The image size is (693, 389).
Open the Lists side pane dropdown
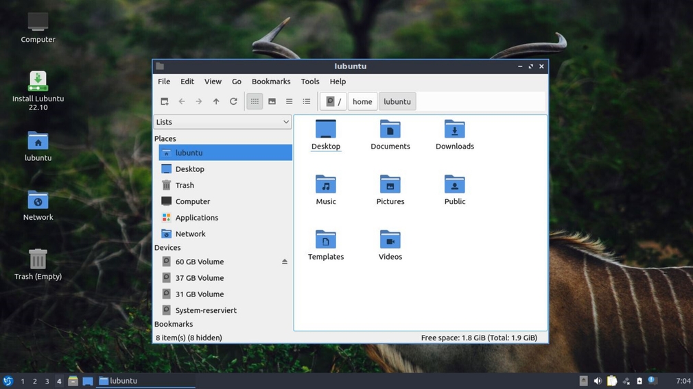222,122
